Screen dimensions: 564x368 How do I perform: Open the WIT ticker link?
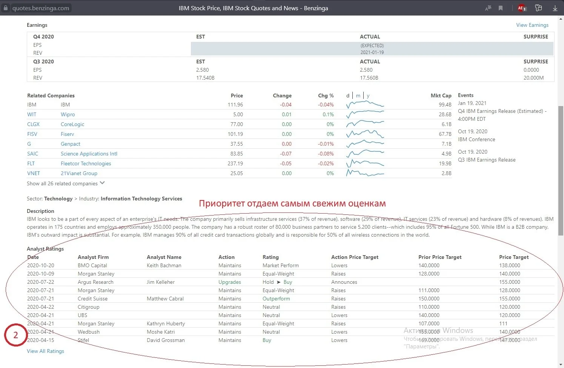tap(32, 114)
